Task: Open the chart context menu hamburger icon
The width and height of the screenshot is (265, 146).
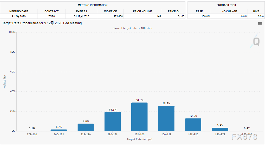Action: click(260, 24)
